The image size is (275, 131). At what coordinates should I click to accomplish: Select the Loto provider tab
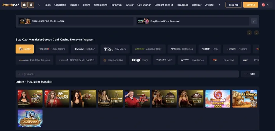(210, 49)
